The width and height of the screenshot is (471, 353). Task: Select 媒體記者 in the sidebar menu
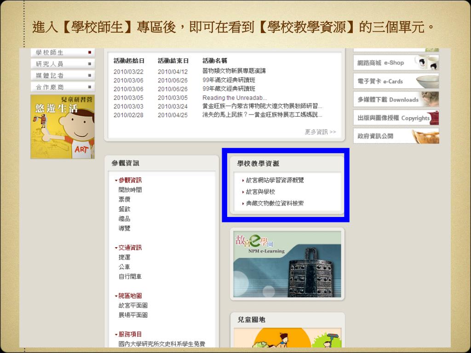[63, 75]
